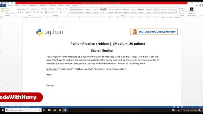Apply the Title style
203x114 pixels.
point(103,10)
